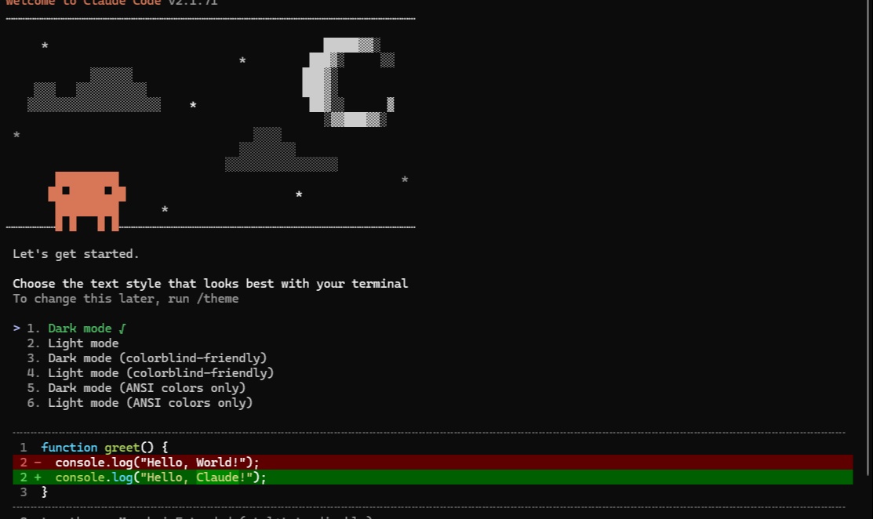873x519 pixels.
Task: Click the terminal vertical scrollbar
Action: [869, 239]
